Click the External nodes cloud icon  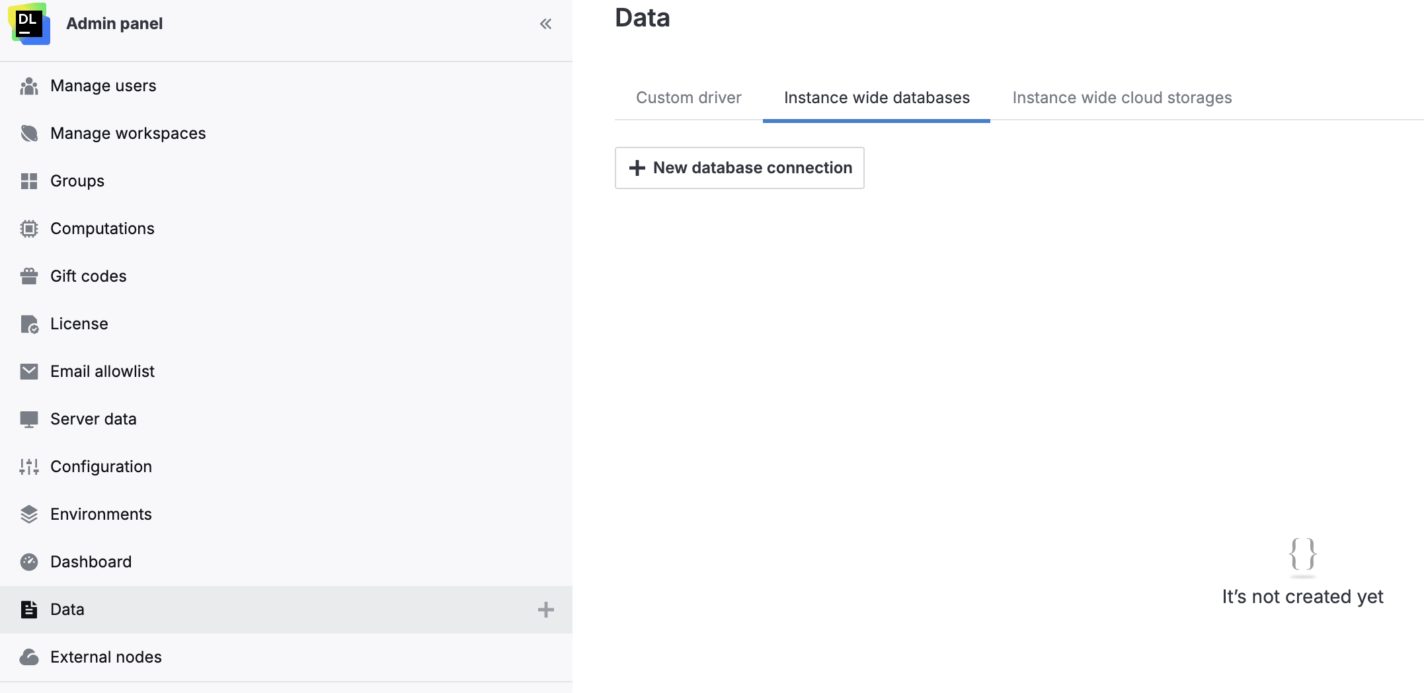(x=29, y=657)
